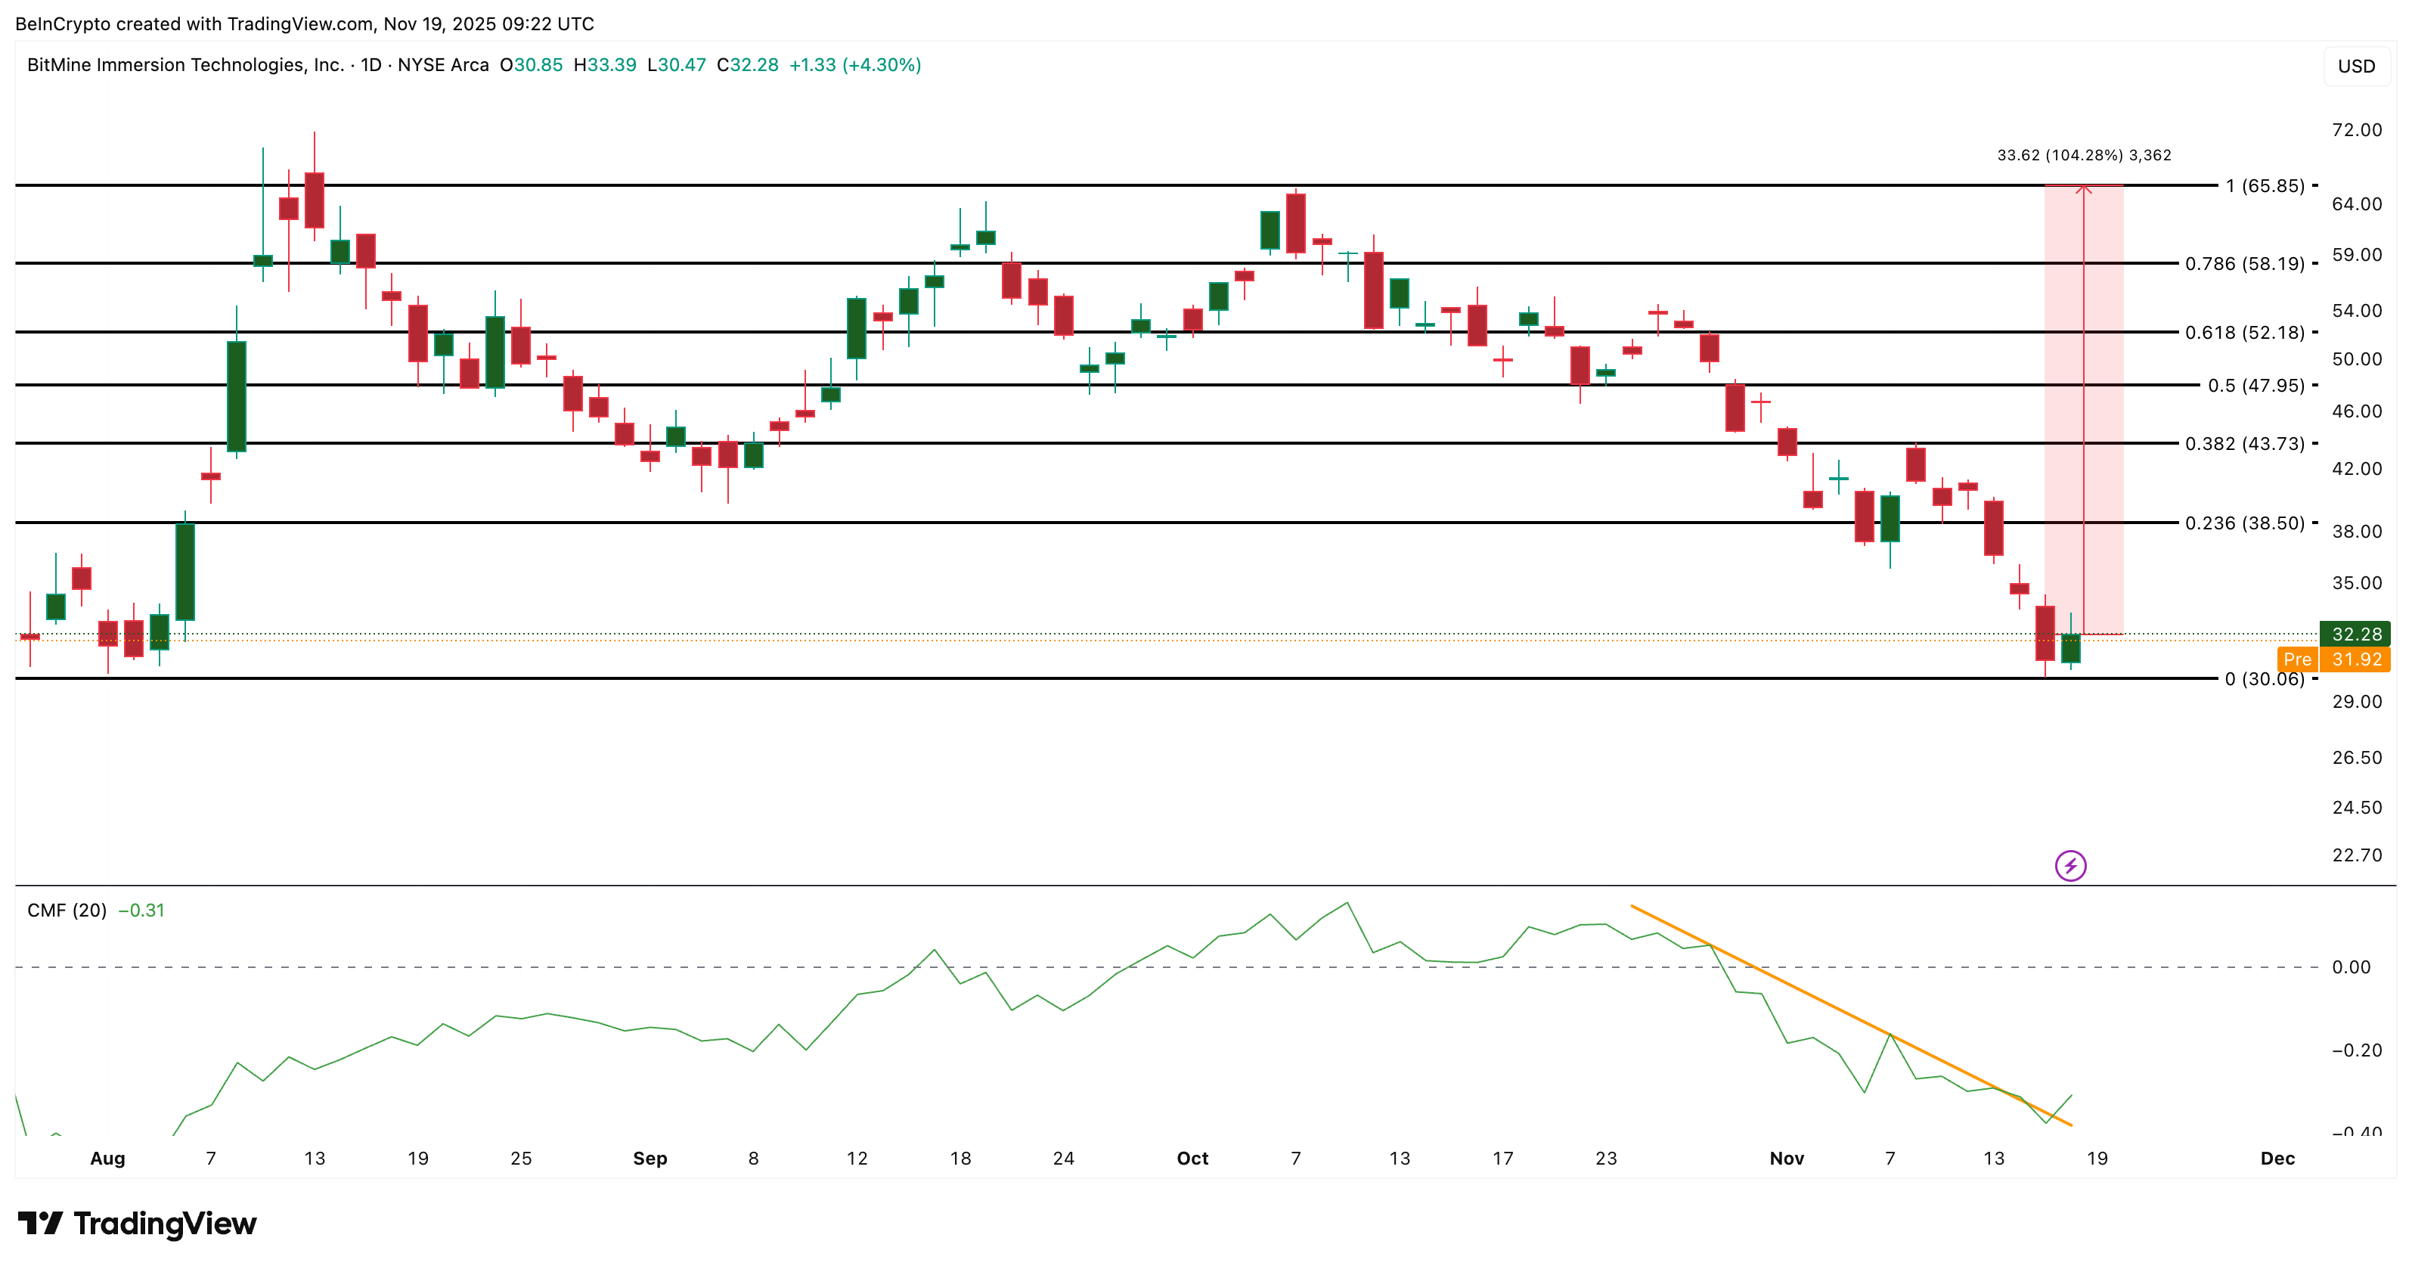Click the Nov label on the time axis

(x=1787, y=1158)
